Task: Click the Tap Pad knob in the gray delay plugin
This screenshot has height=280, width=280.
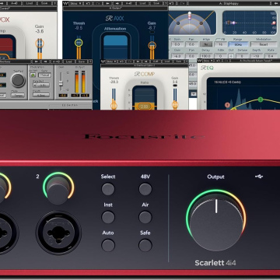Action: [18, 80]
